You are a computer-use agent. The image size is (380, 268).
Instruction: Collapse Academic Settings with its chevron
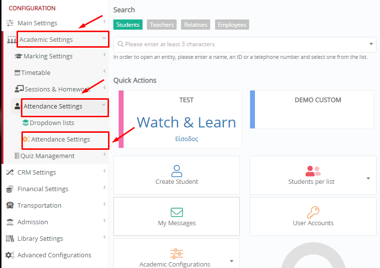click(x=104, y=38)
